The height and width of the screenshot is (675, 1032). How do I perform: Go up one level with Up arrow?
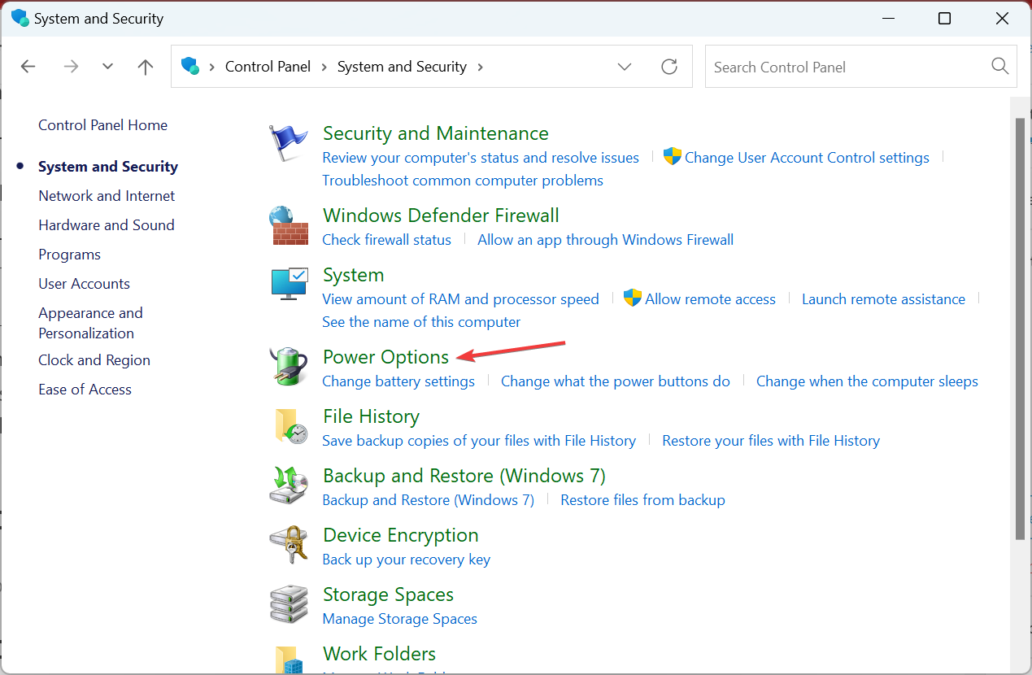pos(146,67)
